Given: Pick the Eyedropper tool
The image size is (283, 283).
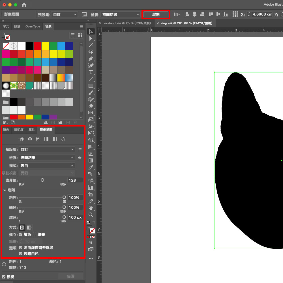Looking at the screenshot, I should pyautogui.click(x=91, y=167).
